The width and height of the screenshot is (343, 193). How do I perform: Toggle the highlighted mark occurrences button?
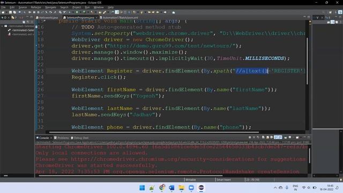(117, 12)
